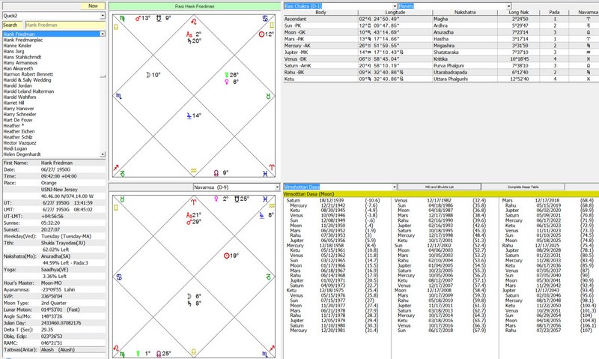
Task: Click the names list scroll down arrow
Action: tap(103, 154)
